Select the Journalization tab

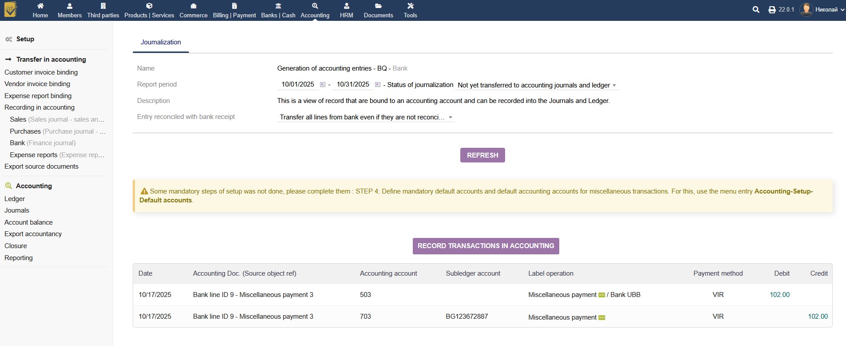tap(161, 42)
